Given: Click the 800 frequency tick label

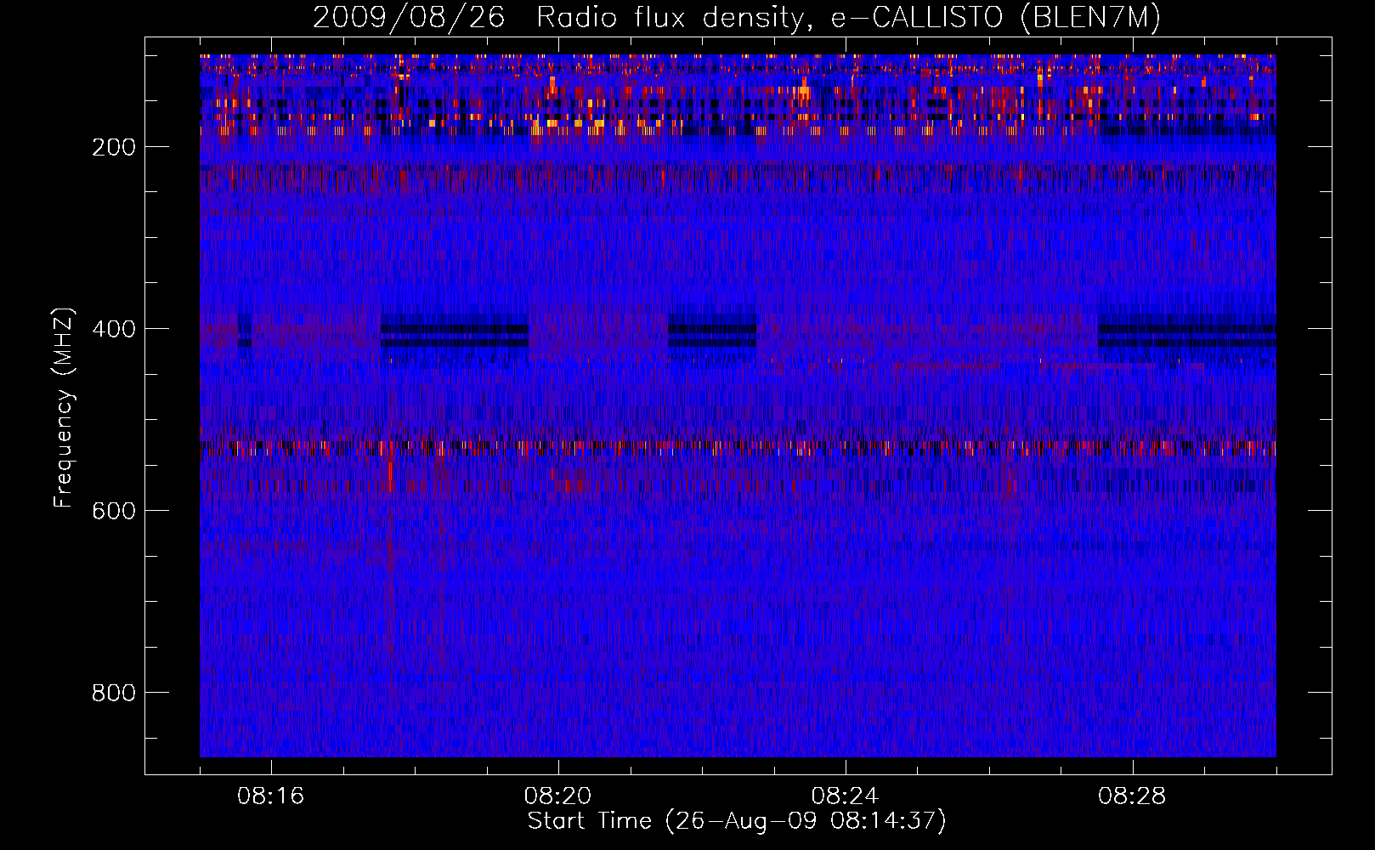Looking at the screenshot, I should [x=114, y=693].
